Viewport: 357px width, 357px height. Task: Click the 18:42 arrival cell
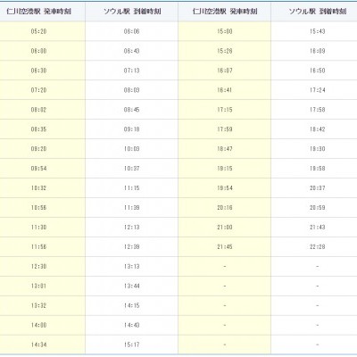[317, 129]
